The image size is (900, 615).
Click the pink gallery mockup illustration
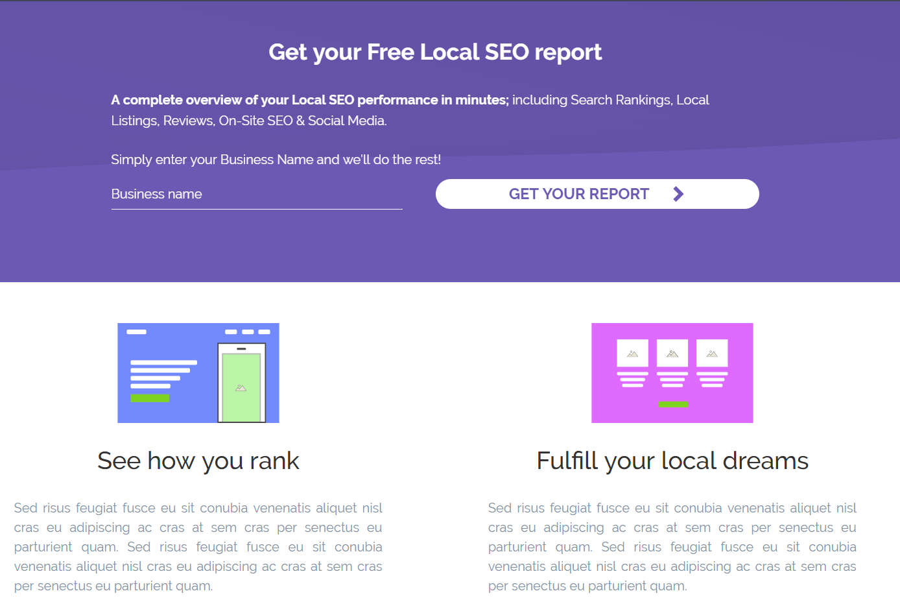click(x=672, y=373)
